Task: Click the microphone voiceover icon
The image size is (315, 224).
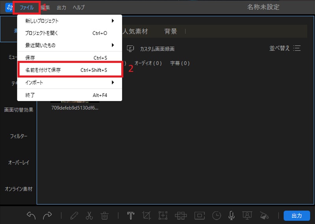Action: [232, 216]
